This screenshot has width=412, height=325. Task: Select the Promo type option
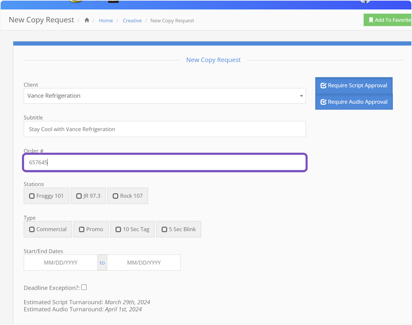[91, 229]
